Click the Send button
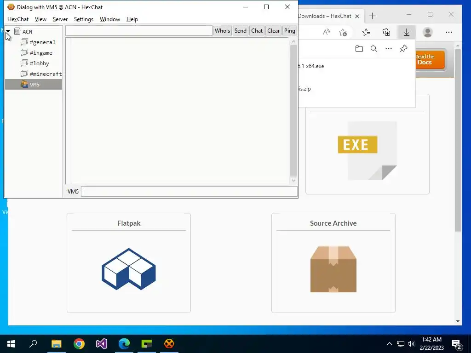This screenshot has height=353, width=471. coord(240,31)
